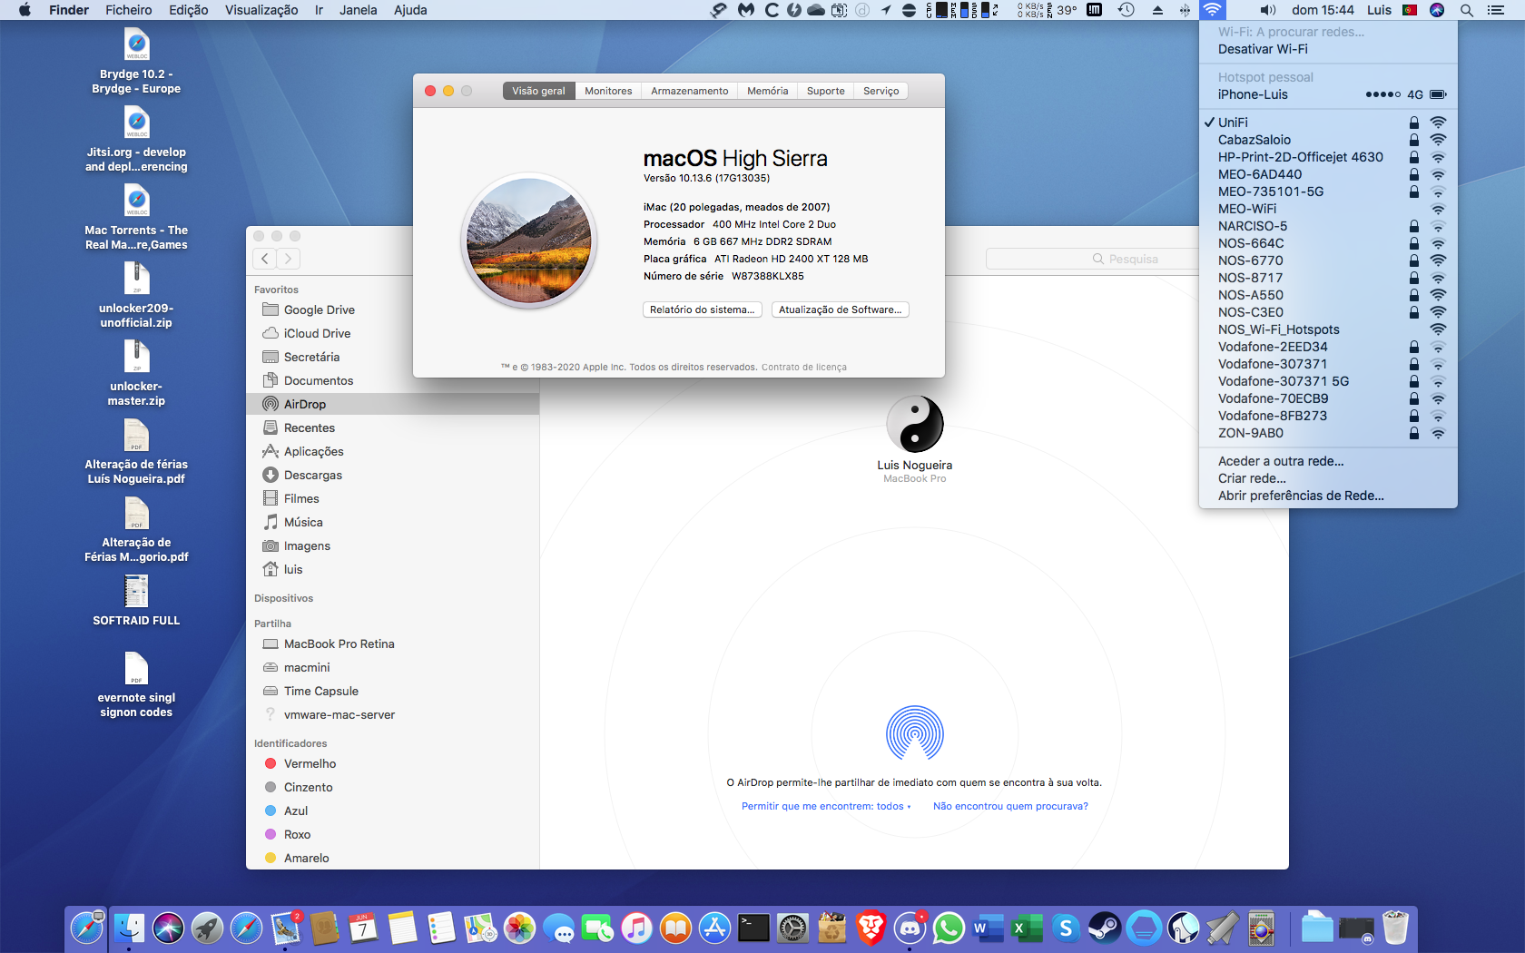Image resolution: width=1525 pixels, height=953 pixels.
Task: Launch Microsoft Excel from the Dock
Action: (1027, 928)
